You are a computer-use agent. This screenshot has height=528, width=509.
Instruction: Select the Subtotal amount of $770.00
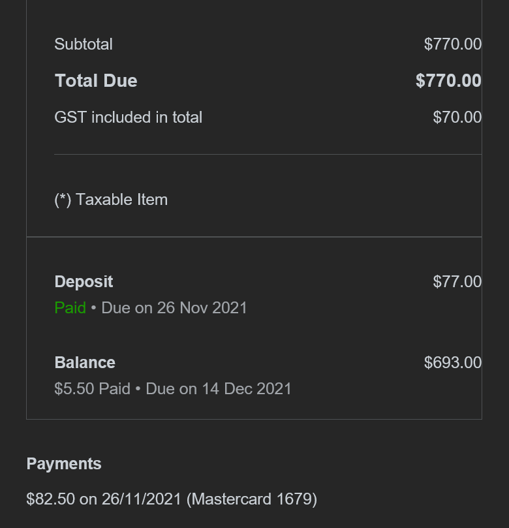(452, 44)
